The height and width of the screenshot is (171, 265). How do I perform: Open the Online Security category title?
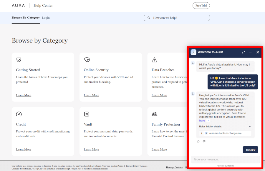(96, 70)
